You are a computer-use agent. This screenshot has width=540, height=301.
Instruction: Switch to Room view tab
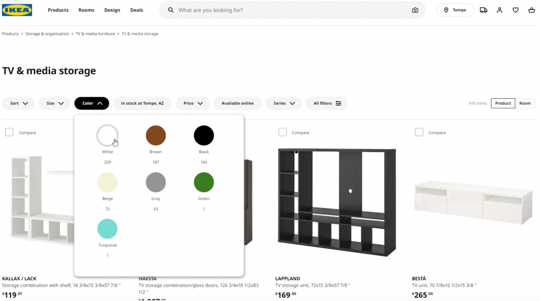(525, 104)
